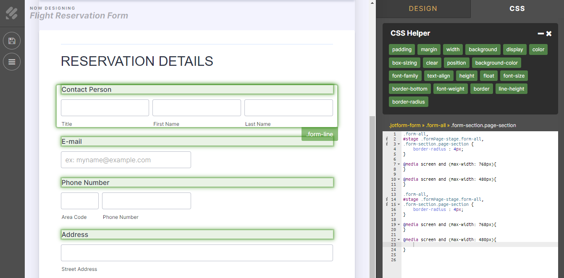Click the .jotform-form breadcrumb selector
The height and width of the screenshot is (278, 564).
click(x=405, y=125)
